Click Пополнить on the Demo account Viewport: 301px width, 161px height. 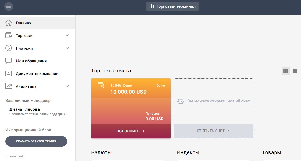(131, 131)
